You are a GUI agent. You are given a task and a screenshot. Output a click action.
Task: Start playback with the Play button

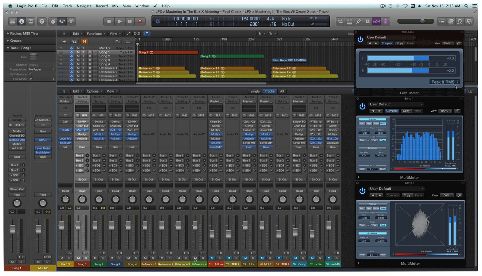point(120,22)
